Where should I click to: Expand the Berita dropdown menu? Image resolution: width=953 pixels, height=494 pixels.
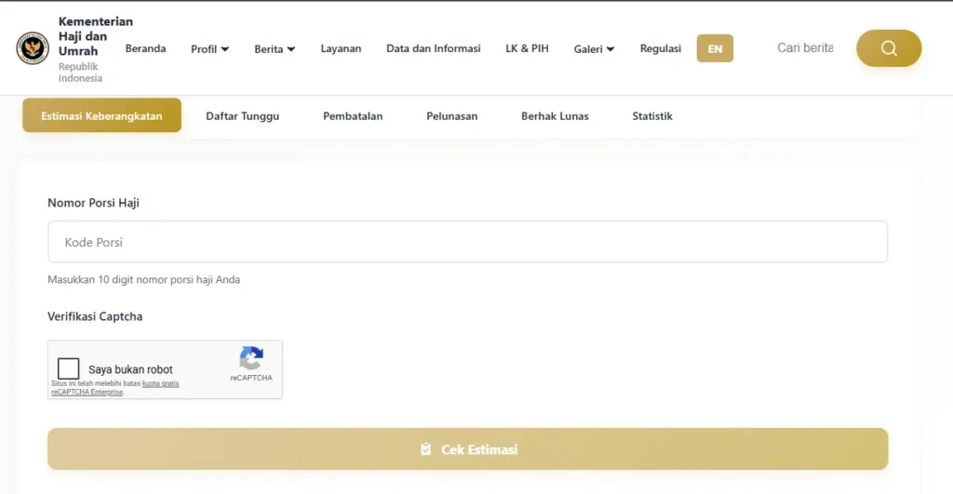click(275, 48)
